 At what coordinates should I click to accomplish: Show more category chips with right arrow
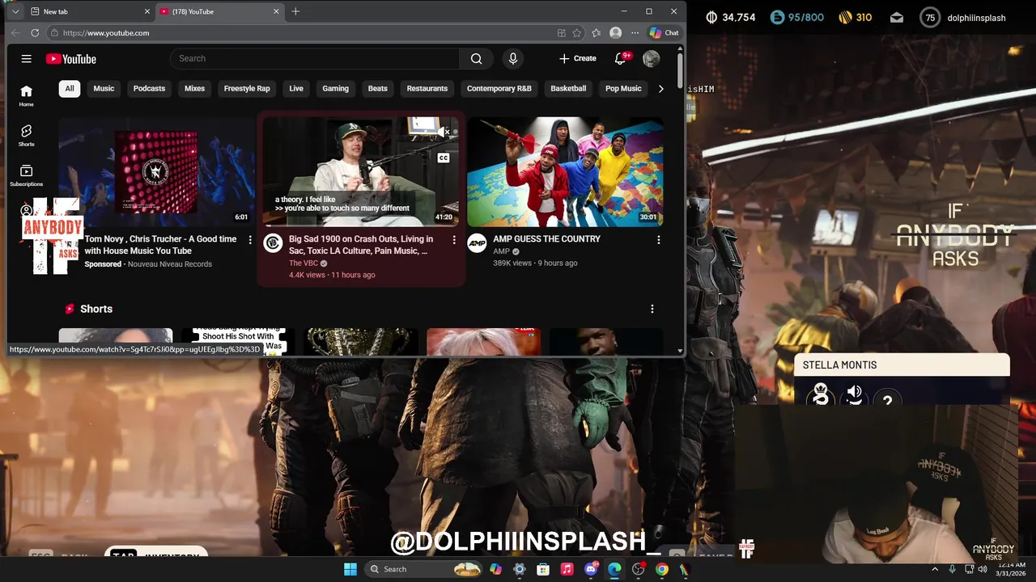click(x=660, y=89)
